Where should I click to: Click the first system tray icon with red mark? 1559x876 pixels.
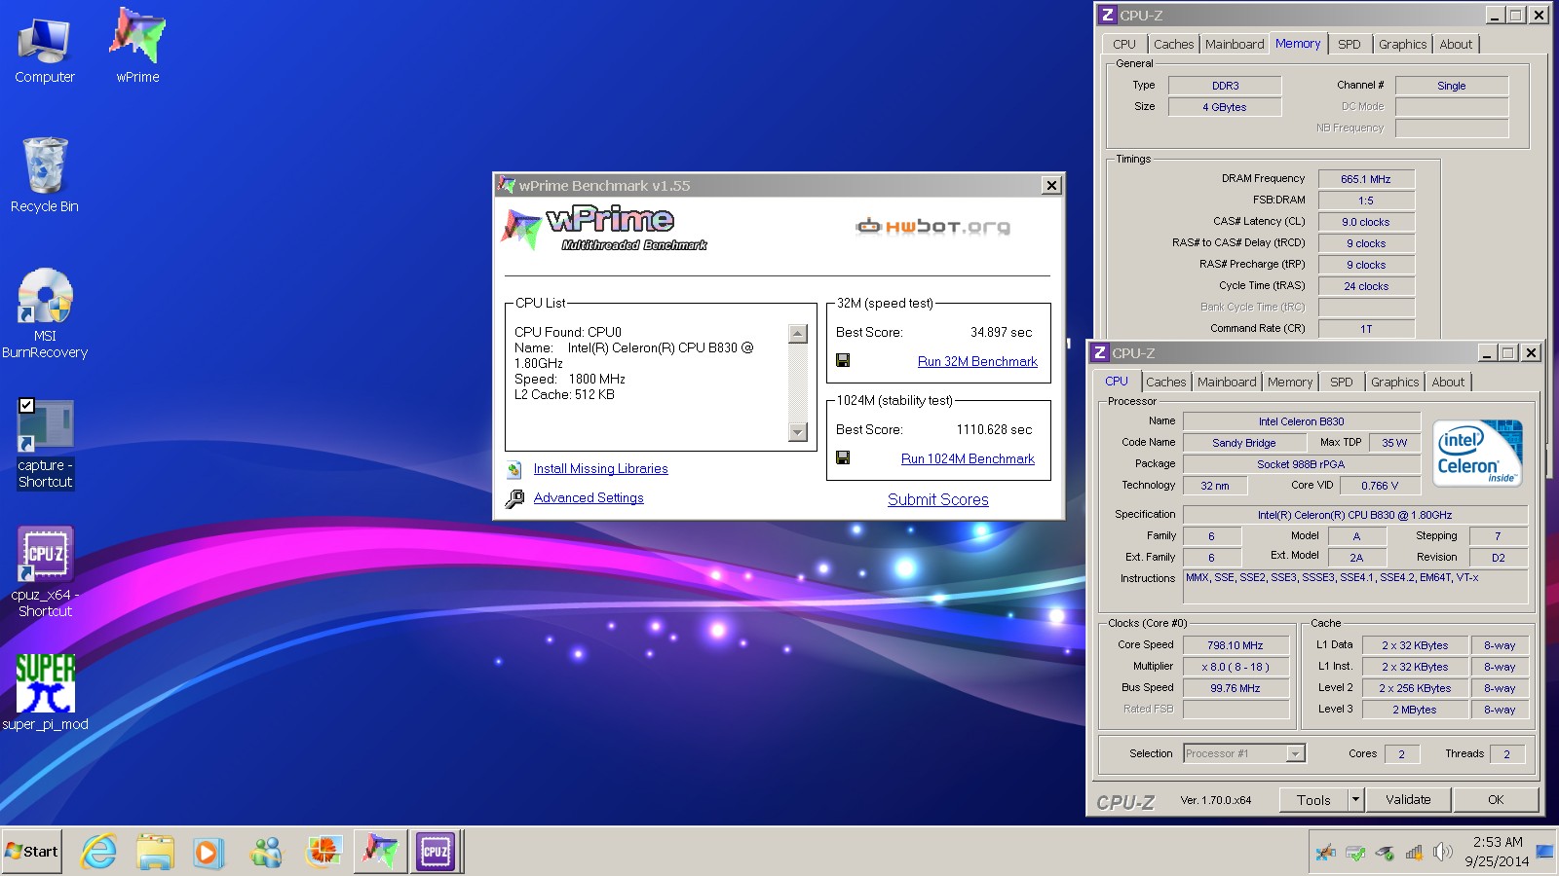[1325, 853]
